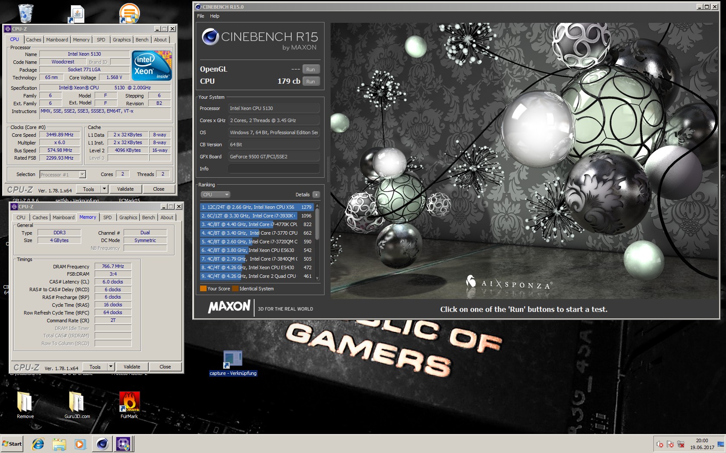Click the Details arrow button in Ranking
The image size is (726, 453).
coord(316,195)
